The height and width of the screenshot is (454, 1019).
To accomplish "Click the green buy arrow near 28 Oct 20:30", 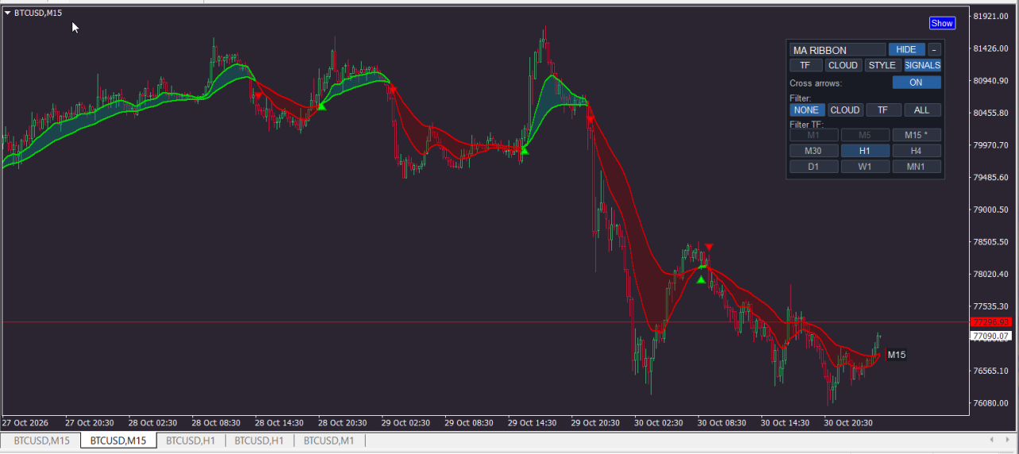I will [321, 106].
